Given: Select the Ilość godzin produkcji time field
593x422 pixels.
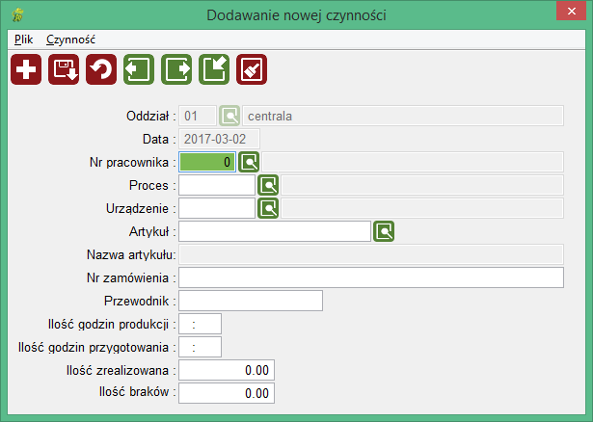Looking at the screenshot, I should pos(201,324).
